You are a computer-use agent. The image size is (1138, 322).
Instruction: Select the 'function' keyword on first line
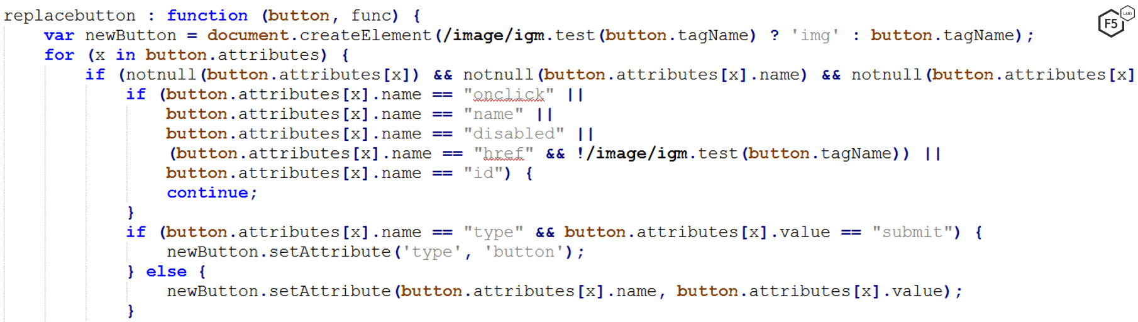(207, 16)
